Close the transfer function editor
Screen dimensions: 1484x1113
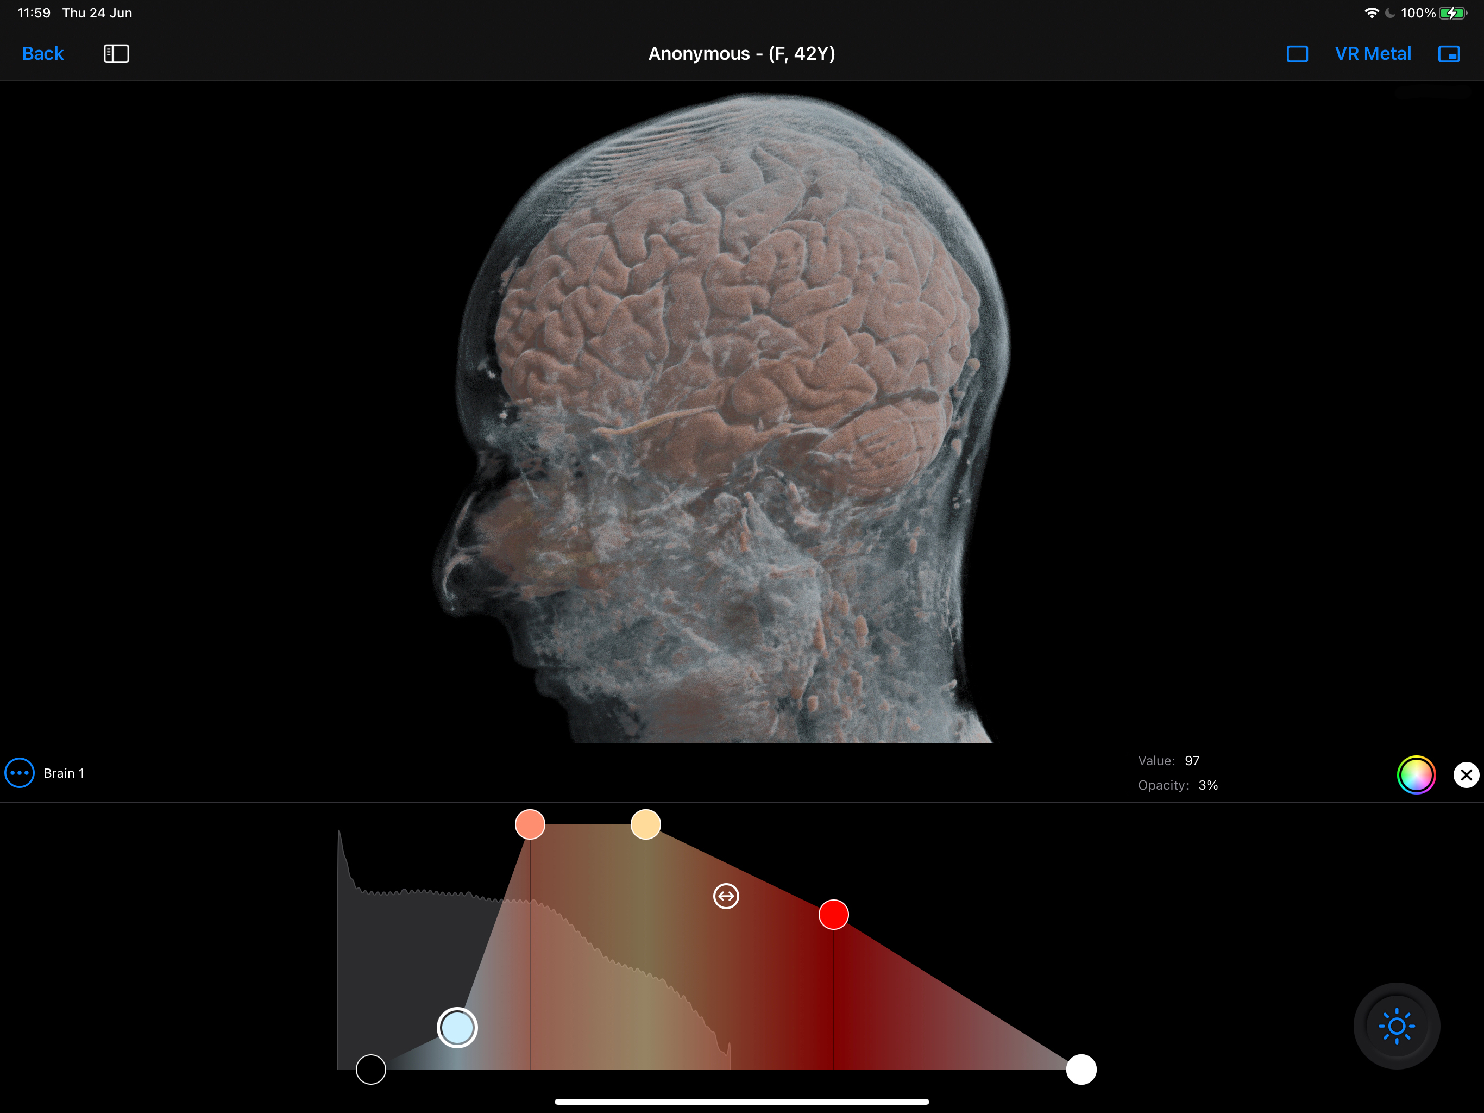[x=1466, y=774]
